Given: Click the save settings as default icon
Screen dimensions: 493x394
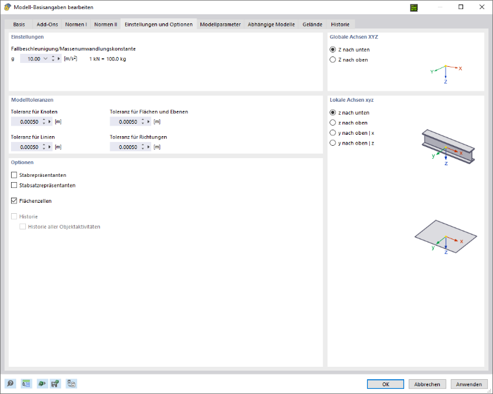Looking at the screenshot, I should (x=55, y=384).
